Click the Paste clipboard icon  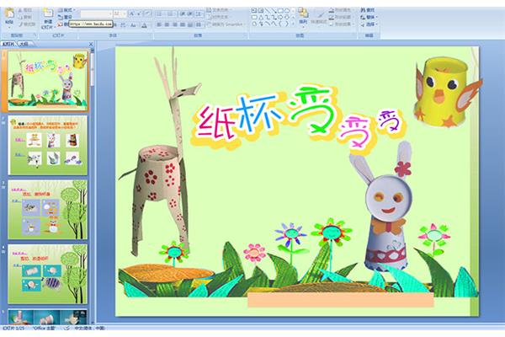pos(9,13)
